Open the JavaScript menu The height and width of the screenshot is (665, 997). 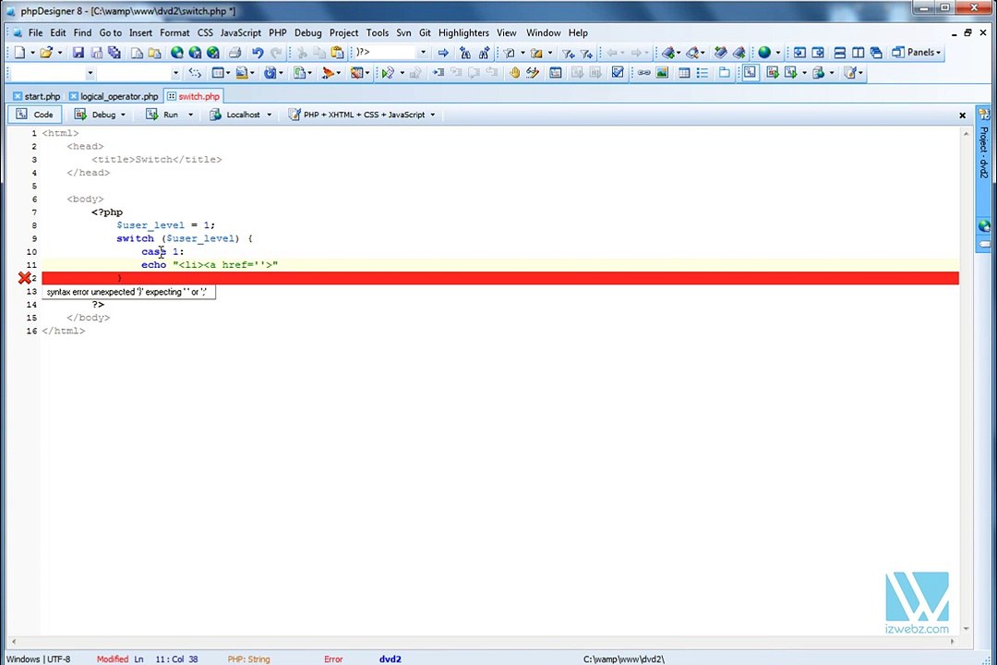coord(240,32)
